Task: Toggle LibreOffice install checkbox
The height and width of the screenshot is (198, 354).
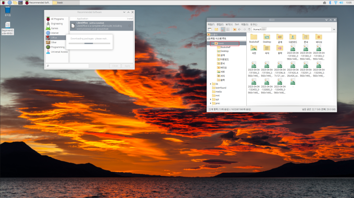Action: pyautogui.click(x=130, y=26)
